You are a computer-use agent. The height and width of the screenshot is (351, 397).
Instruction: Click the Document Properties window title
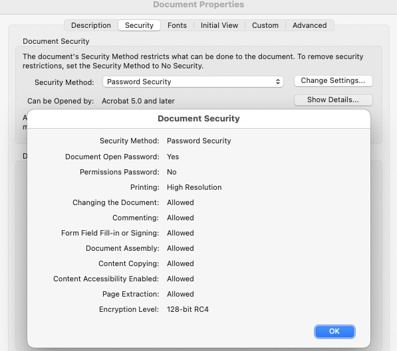[x=198, y=5]
